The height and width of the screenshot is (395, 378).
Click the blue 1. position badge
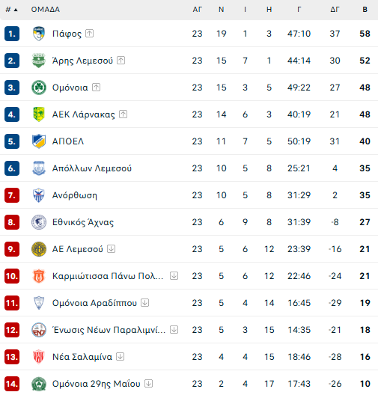pos(12,34)
